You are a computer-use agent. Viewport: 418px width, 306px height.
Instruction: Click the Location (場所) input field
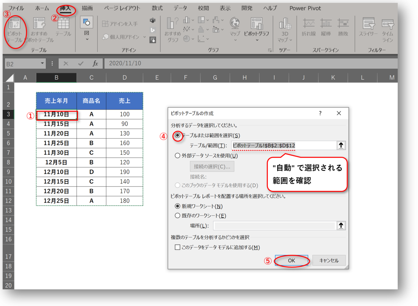pos(274,226)
